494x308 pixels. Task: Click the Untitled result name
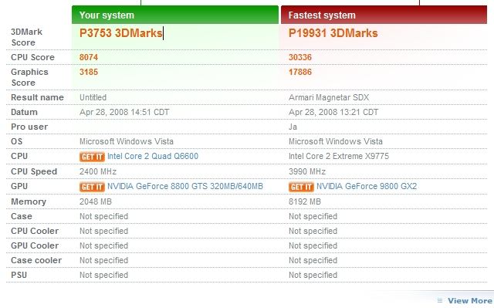(x=93, y=97)
